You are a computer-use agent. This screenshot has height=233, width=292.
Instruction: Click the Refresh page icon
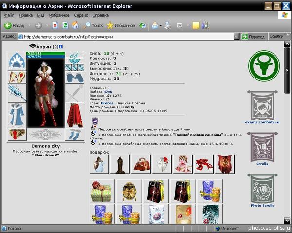point(65,25)
